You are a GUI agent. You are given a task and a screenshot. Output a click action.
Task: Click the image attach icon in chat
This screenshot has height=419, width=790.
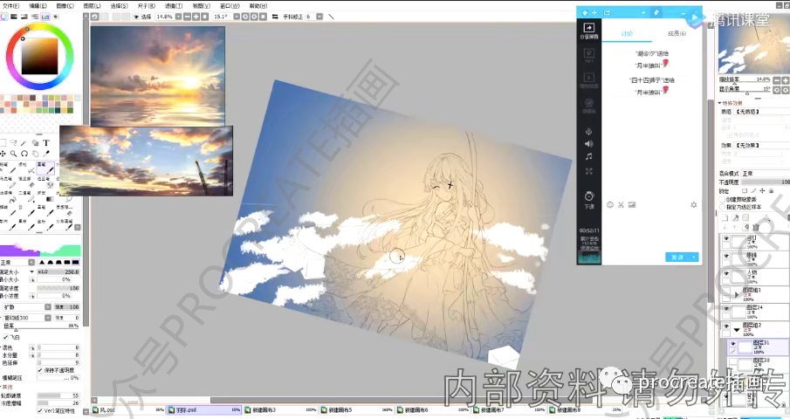point(632,205)
